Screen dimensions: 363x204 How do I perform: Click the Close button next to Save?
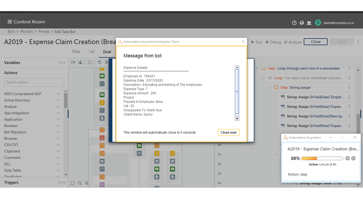[x=316, y=42]
